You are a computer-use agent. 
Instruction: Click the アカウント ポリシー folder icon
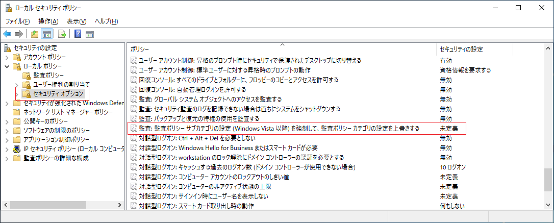coord(17,57)
